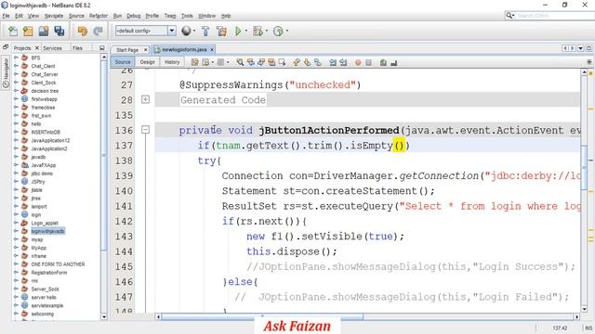Click the New Project toolbar icon
595x334 pixels.
pyautogui.click(x=28, y=31)
